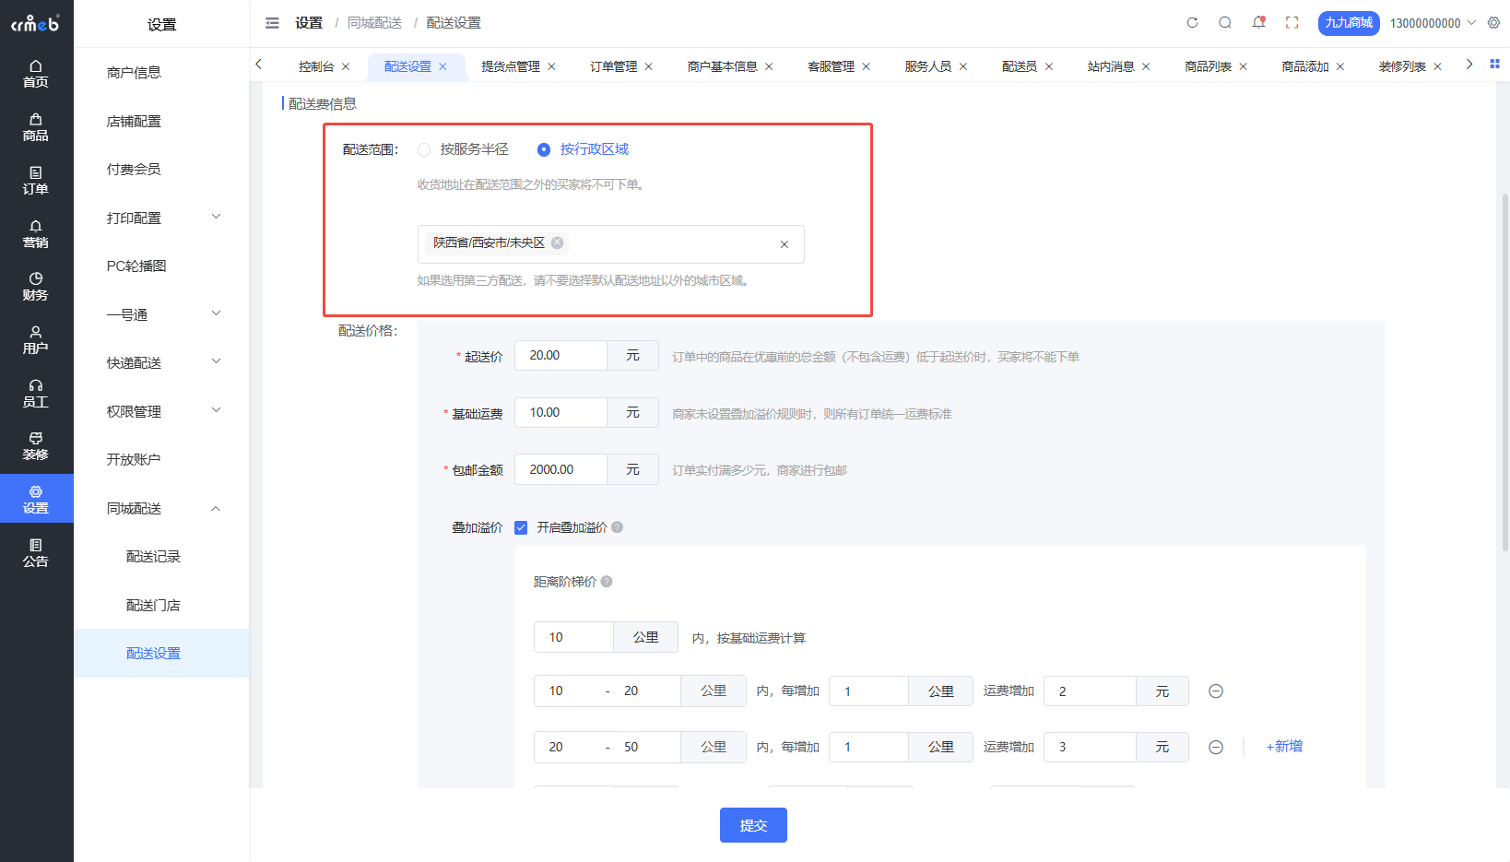
Task: Open the settings gear in header
Action: tap(1493, 23)
